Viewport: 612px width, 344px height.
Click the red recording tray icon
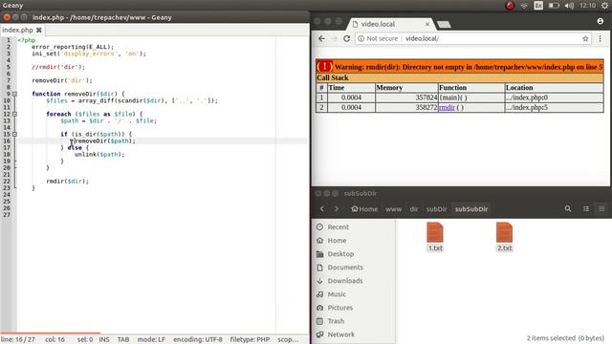510,6
